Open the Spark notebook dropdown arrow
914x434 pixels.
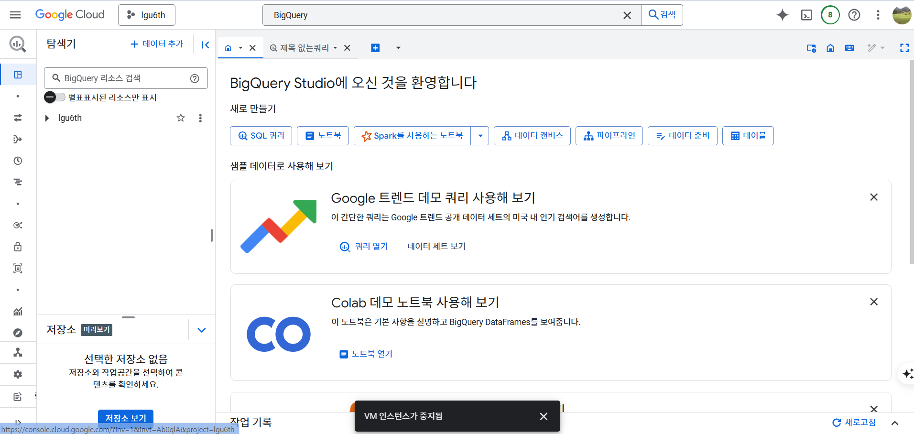pos(480,136)
